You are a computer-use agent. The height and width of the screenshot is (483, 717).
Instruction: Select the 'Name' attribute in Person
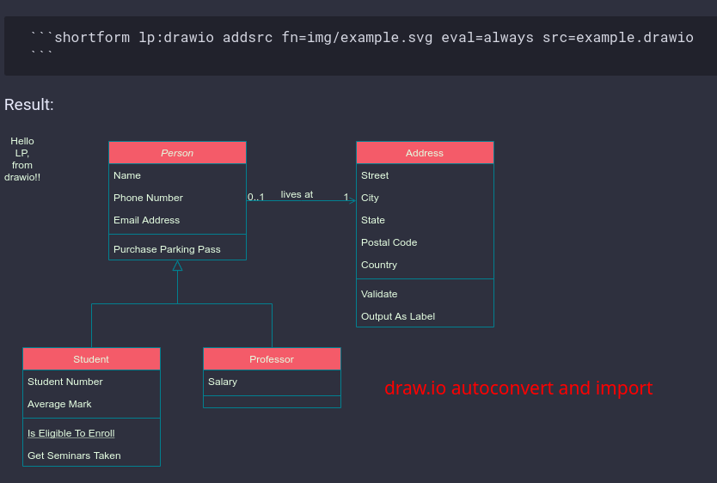pos(127,175)
